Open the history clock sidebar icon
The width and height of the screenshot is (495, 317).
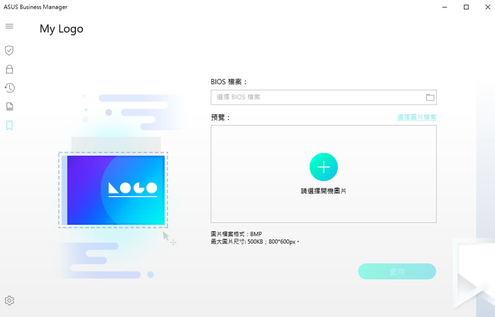(9, 88)
